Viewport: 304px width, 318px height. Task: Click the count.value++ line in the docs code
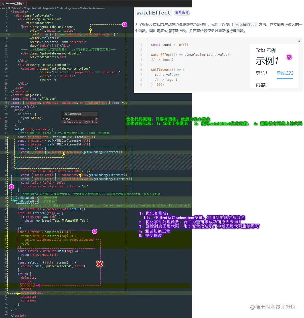click(x=167, y=75)
